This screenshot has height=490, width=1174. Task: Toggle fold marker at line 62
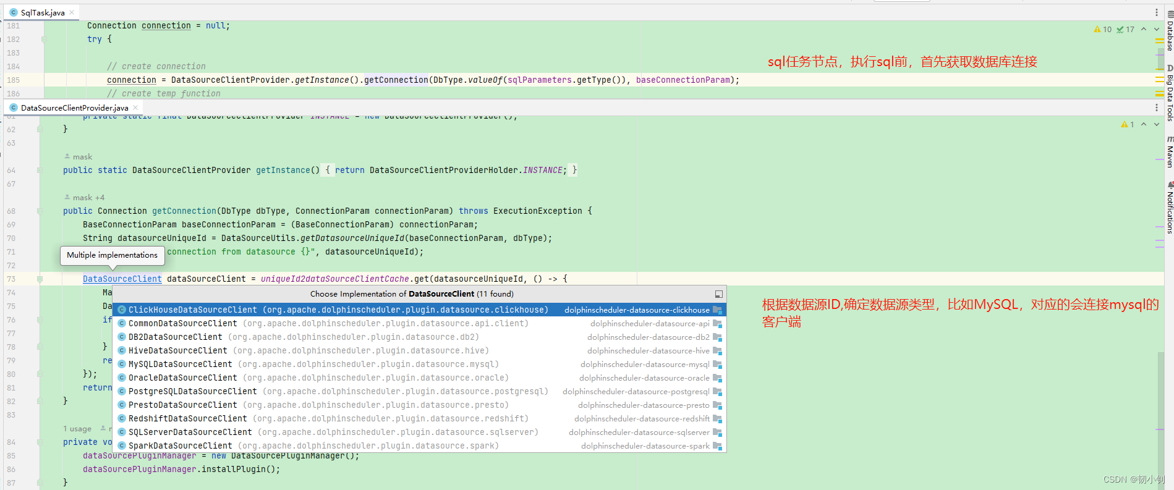click(40, 129)
